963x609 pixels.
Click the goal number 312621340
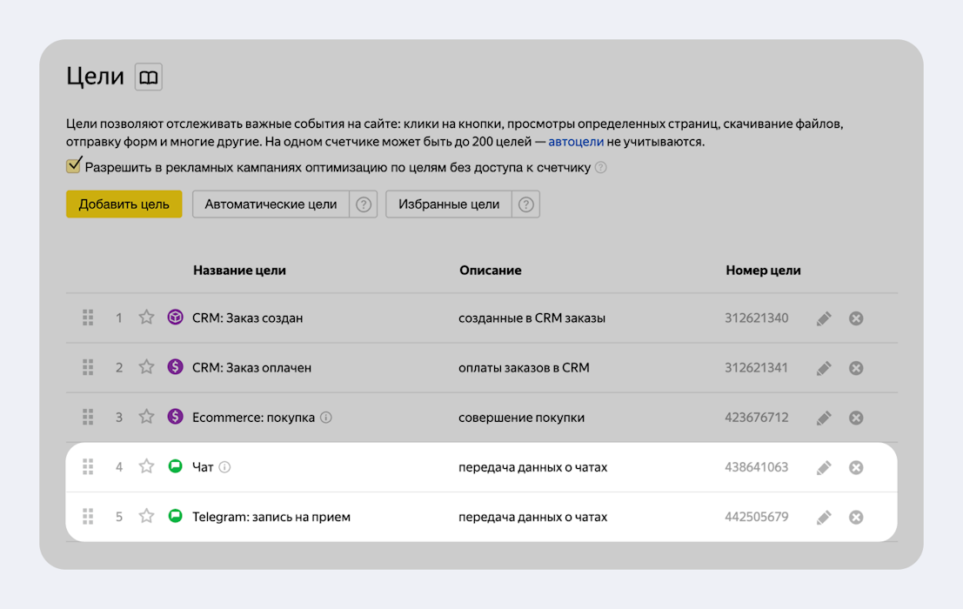coord(756,318)
